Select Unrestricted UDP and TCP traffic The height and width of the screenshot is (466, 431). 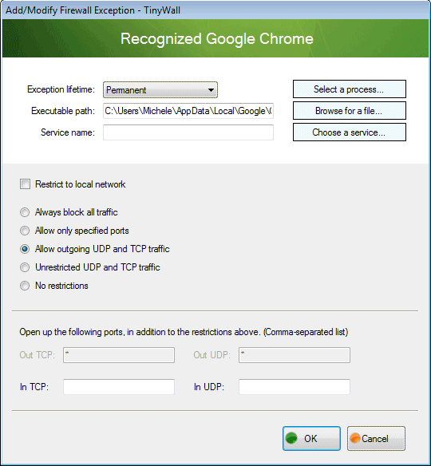[25, 267]
